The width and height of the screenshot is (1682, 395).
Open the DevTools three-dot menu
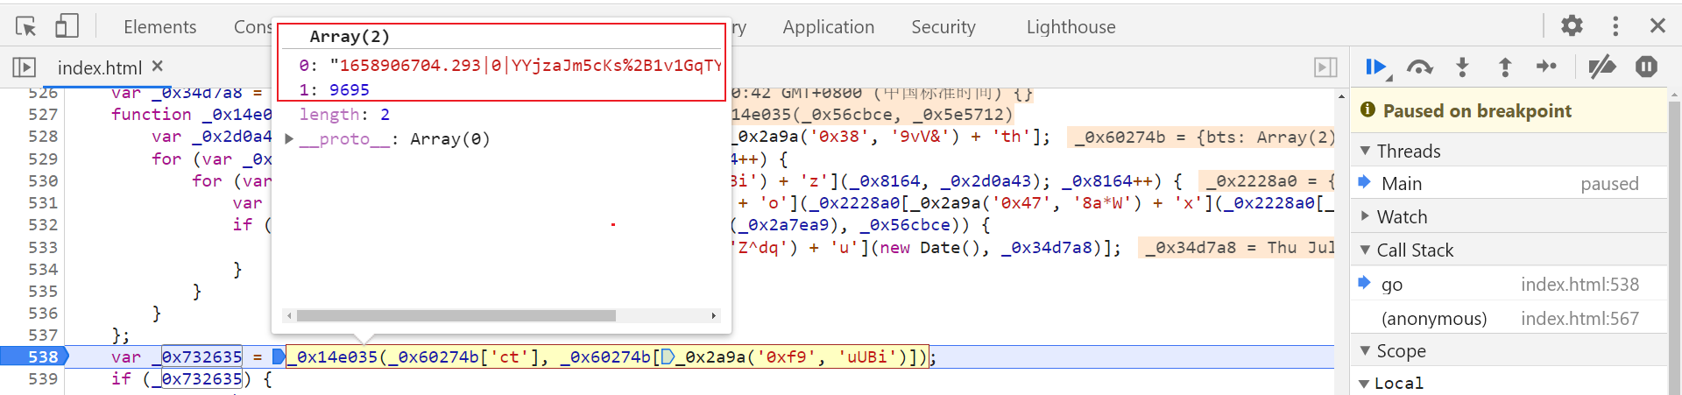point(1615,25)
